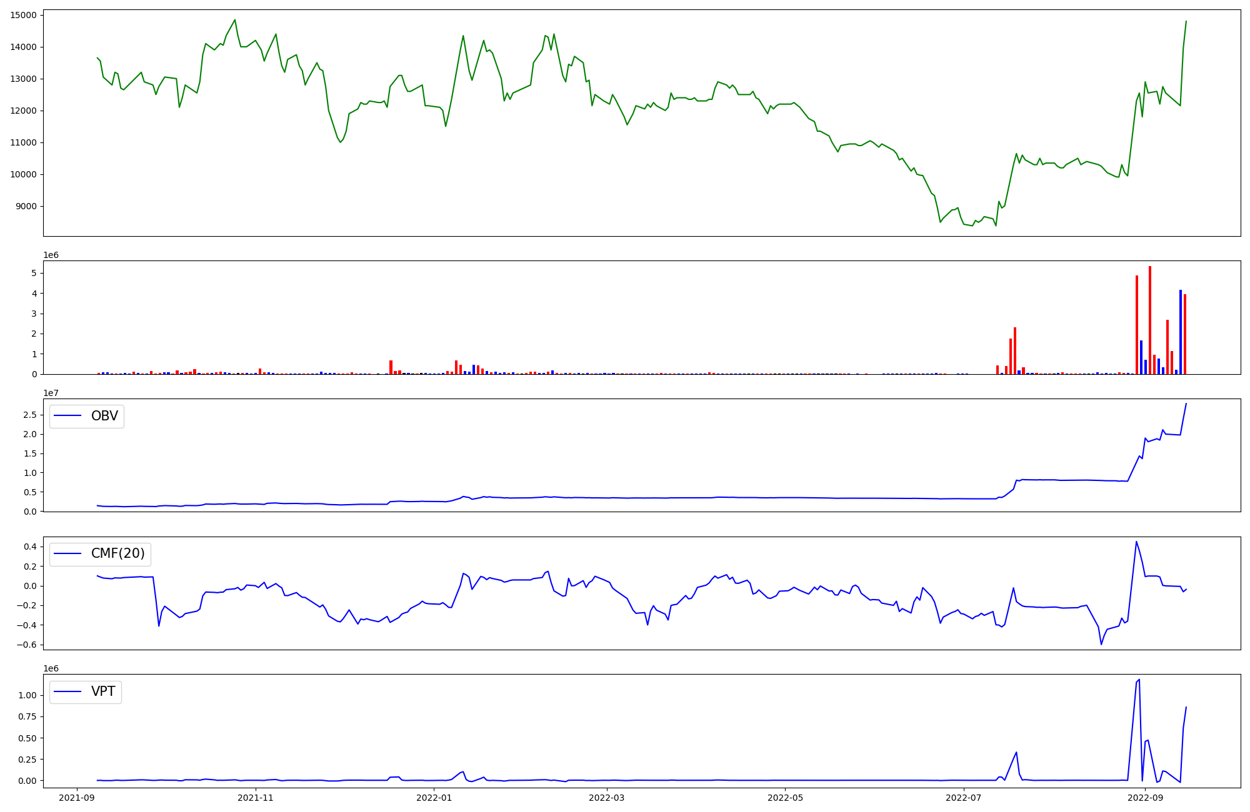
Task: Click the blue line sample in VPT legend
Action: [x=68, y=691]
